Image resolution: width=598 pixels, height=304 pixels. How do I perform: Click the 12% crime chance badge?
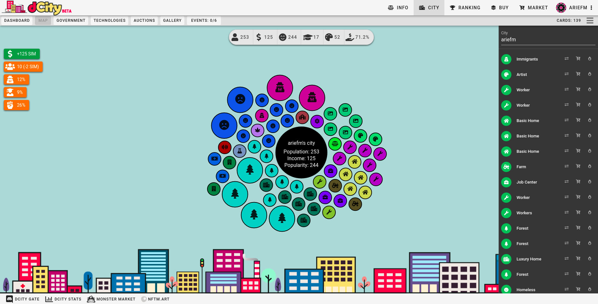pyautogui.click(x=16, y=79)
